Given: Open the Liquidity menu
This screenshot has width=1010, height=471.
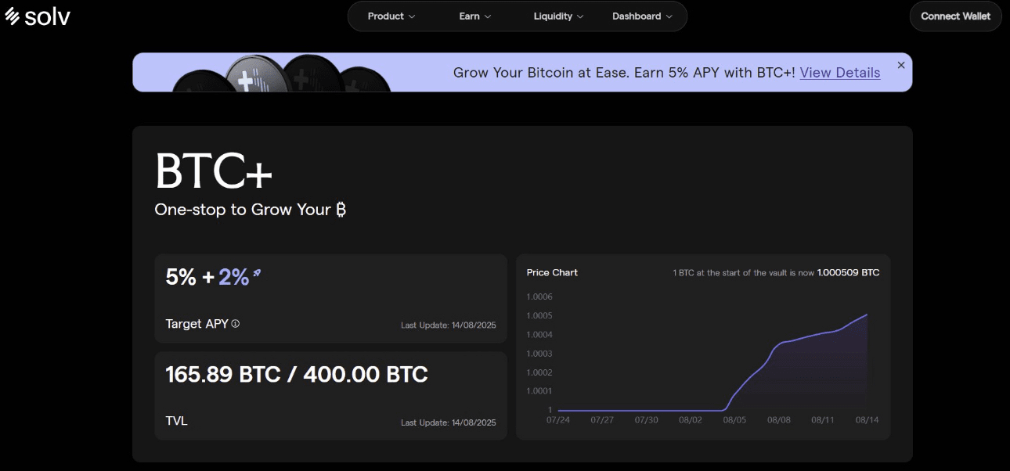Looking at the screenshot, I should click(558, 16).
